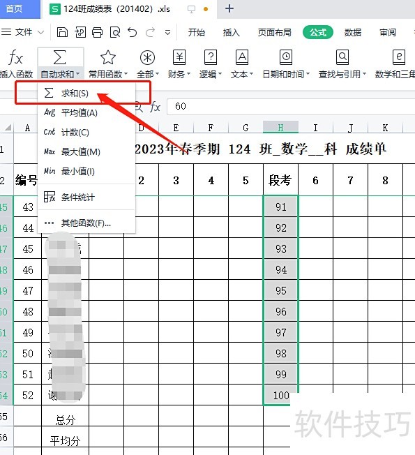Click the new tab plus button
This screenshot has height=455, width=415.
tap(229, 8)
